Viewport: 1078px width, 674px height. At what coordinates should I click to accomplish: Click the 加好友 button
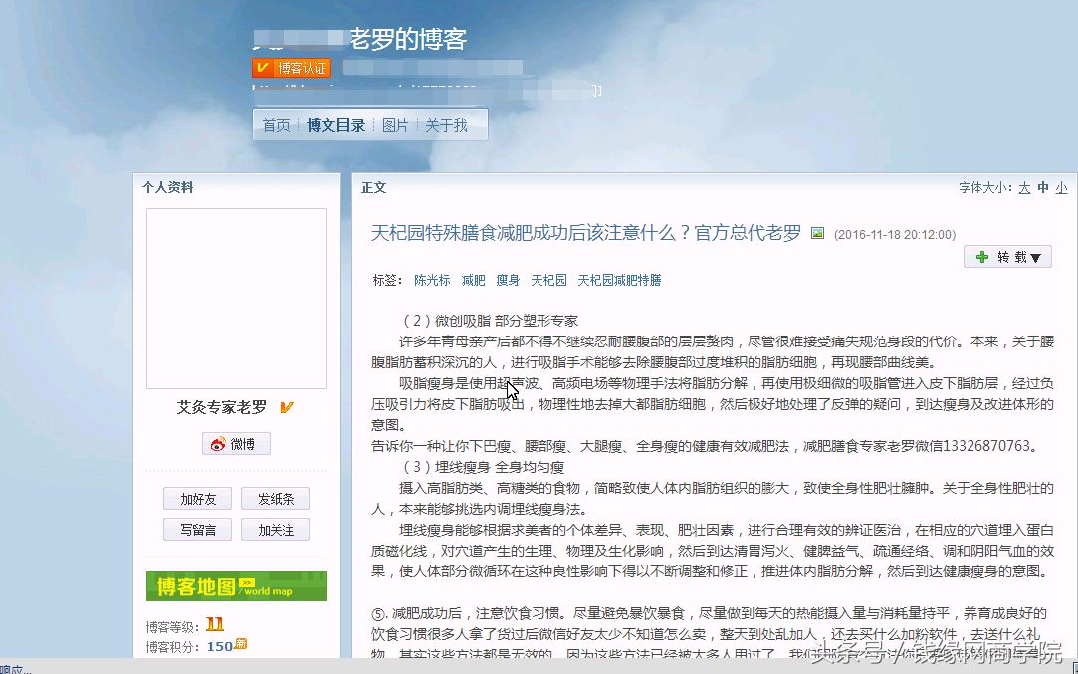198,499
